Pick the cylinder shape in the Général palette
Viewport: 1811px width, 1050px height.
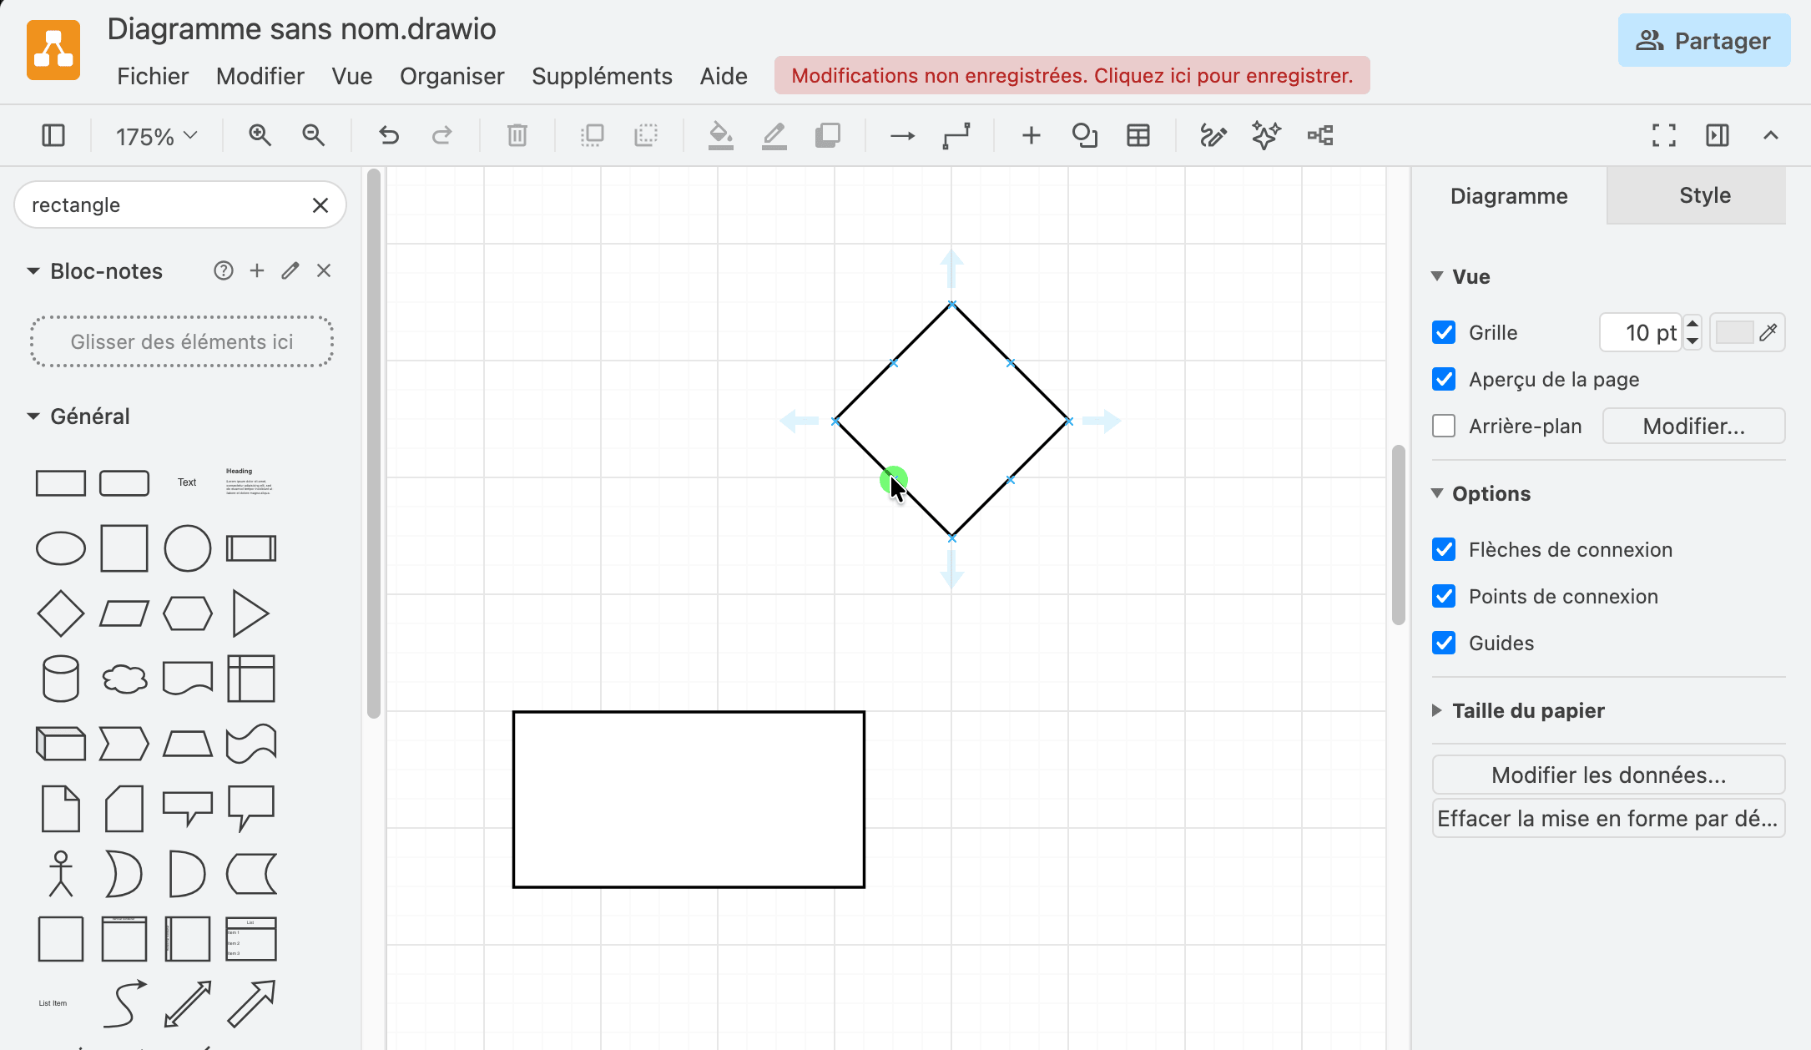pyautogui.click(x=61, y=679)
